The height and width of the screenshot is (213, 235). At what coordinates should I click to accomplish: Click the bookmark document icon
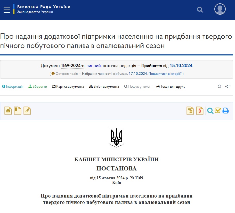point(18,111)
